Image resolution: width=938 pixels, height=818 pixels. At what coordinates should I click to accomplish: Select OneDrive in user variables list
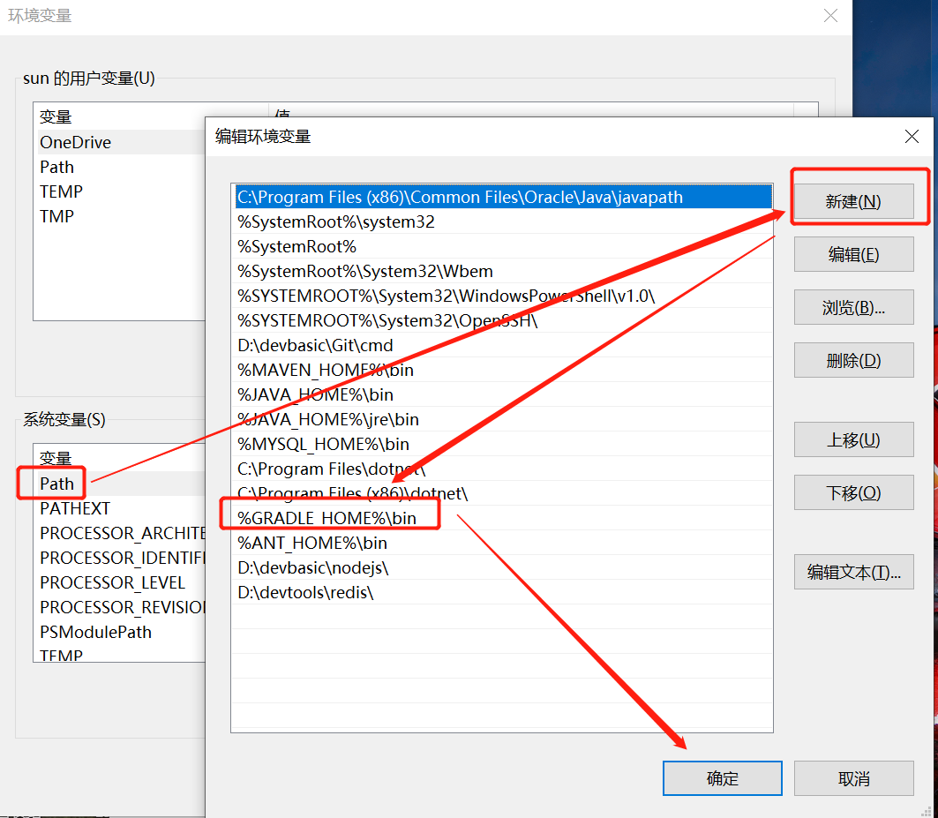tap(122, 142)
